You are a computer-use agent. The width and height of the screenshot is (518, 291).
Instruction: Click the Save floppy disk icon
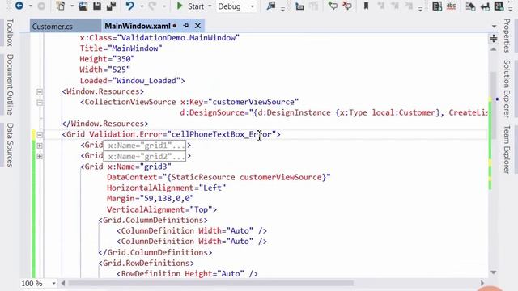pyautogui.click(x=97, y=6)
